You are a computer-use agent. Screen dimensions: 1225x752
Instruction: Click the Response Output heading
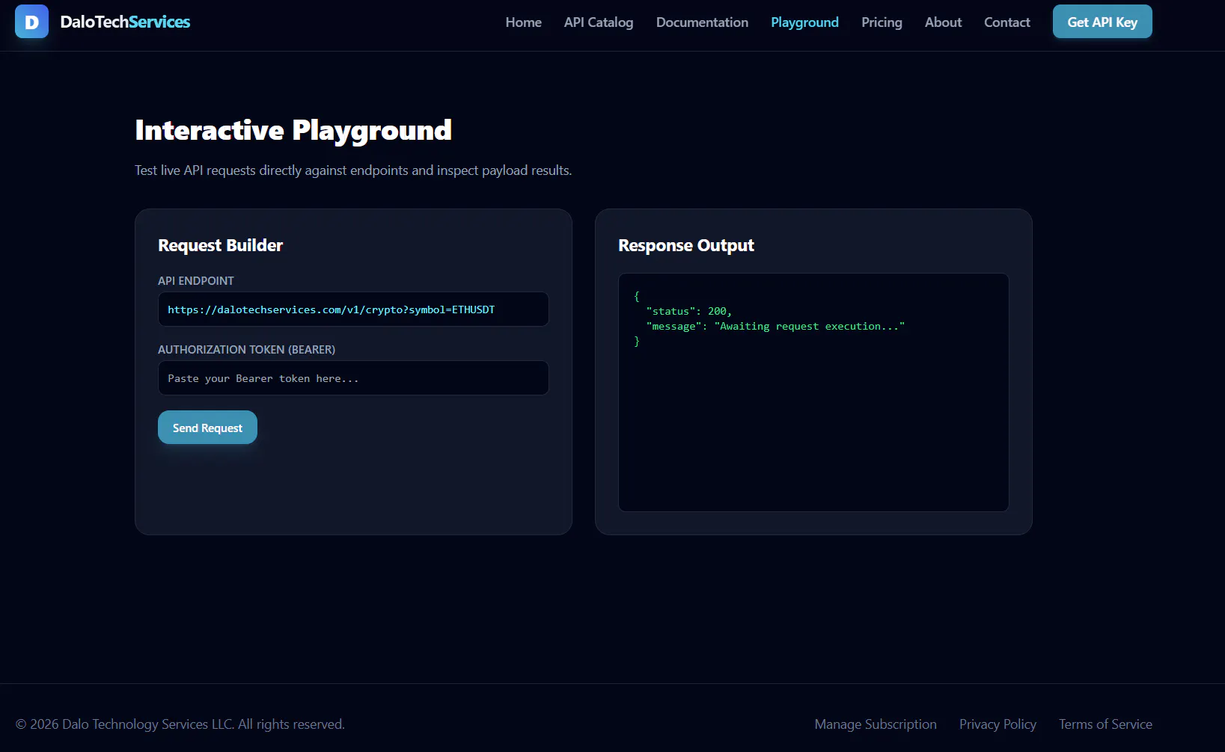click(x=686, y=245)
